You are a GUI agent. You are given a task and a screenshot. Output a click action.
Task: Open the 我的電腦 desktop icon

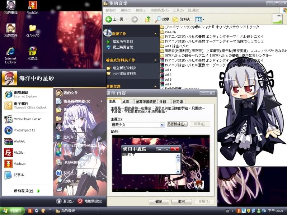coord(11,7)
